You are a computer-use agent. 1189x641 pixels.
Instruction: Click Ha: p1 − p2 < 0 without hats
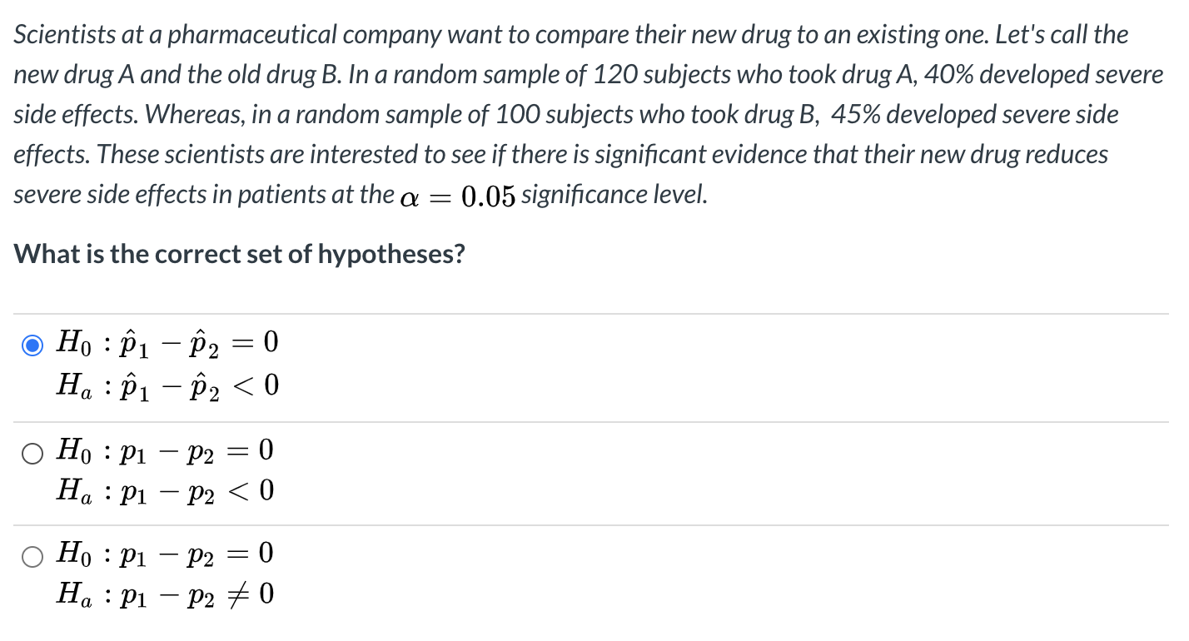(x=164, y=492)
